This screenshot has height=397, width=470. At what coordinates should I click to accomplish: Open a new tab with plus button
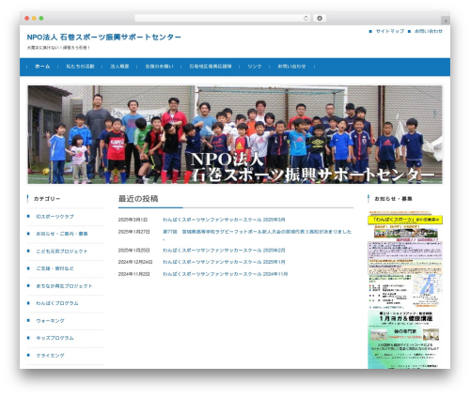coord(446,21)
